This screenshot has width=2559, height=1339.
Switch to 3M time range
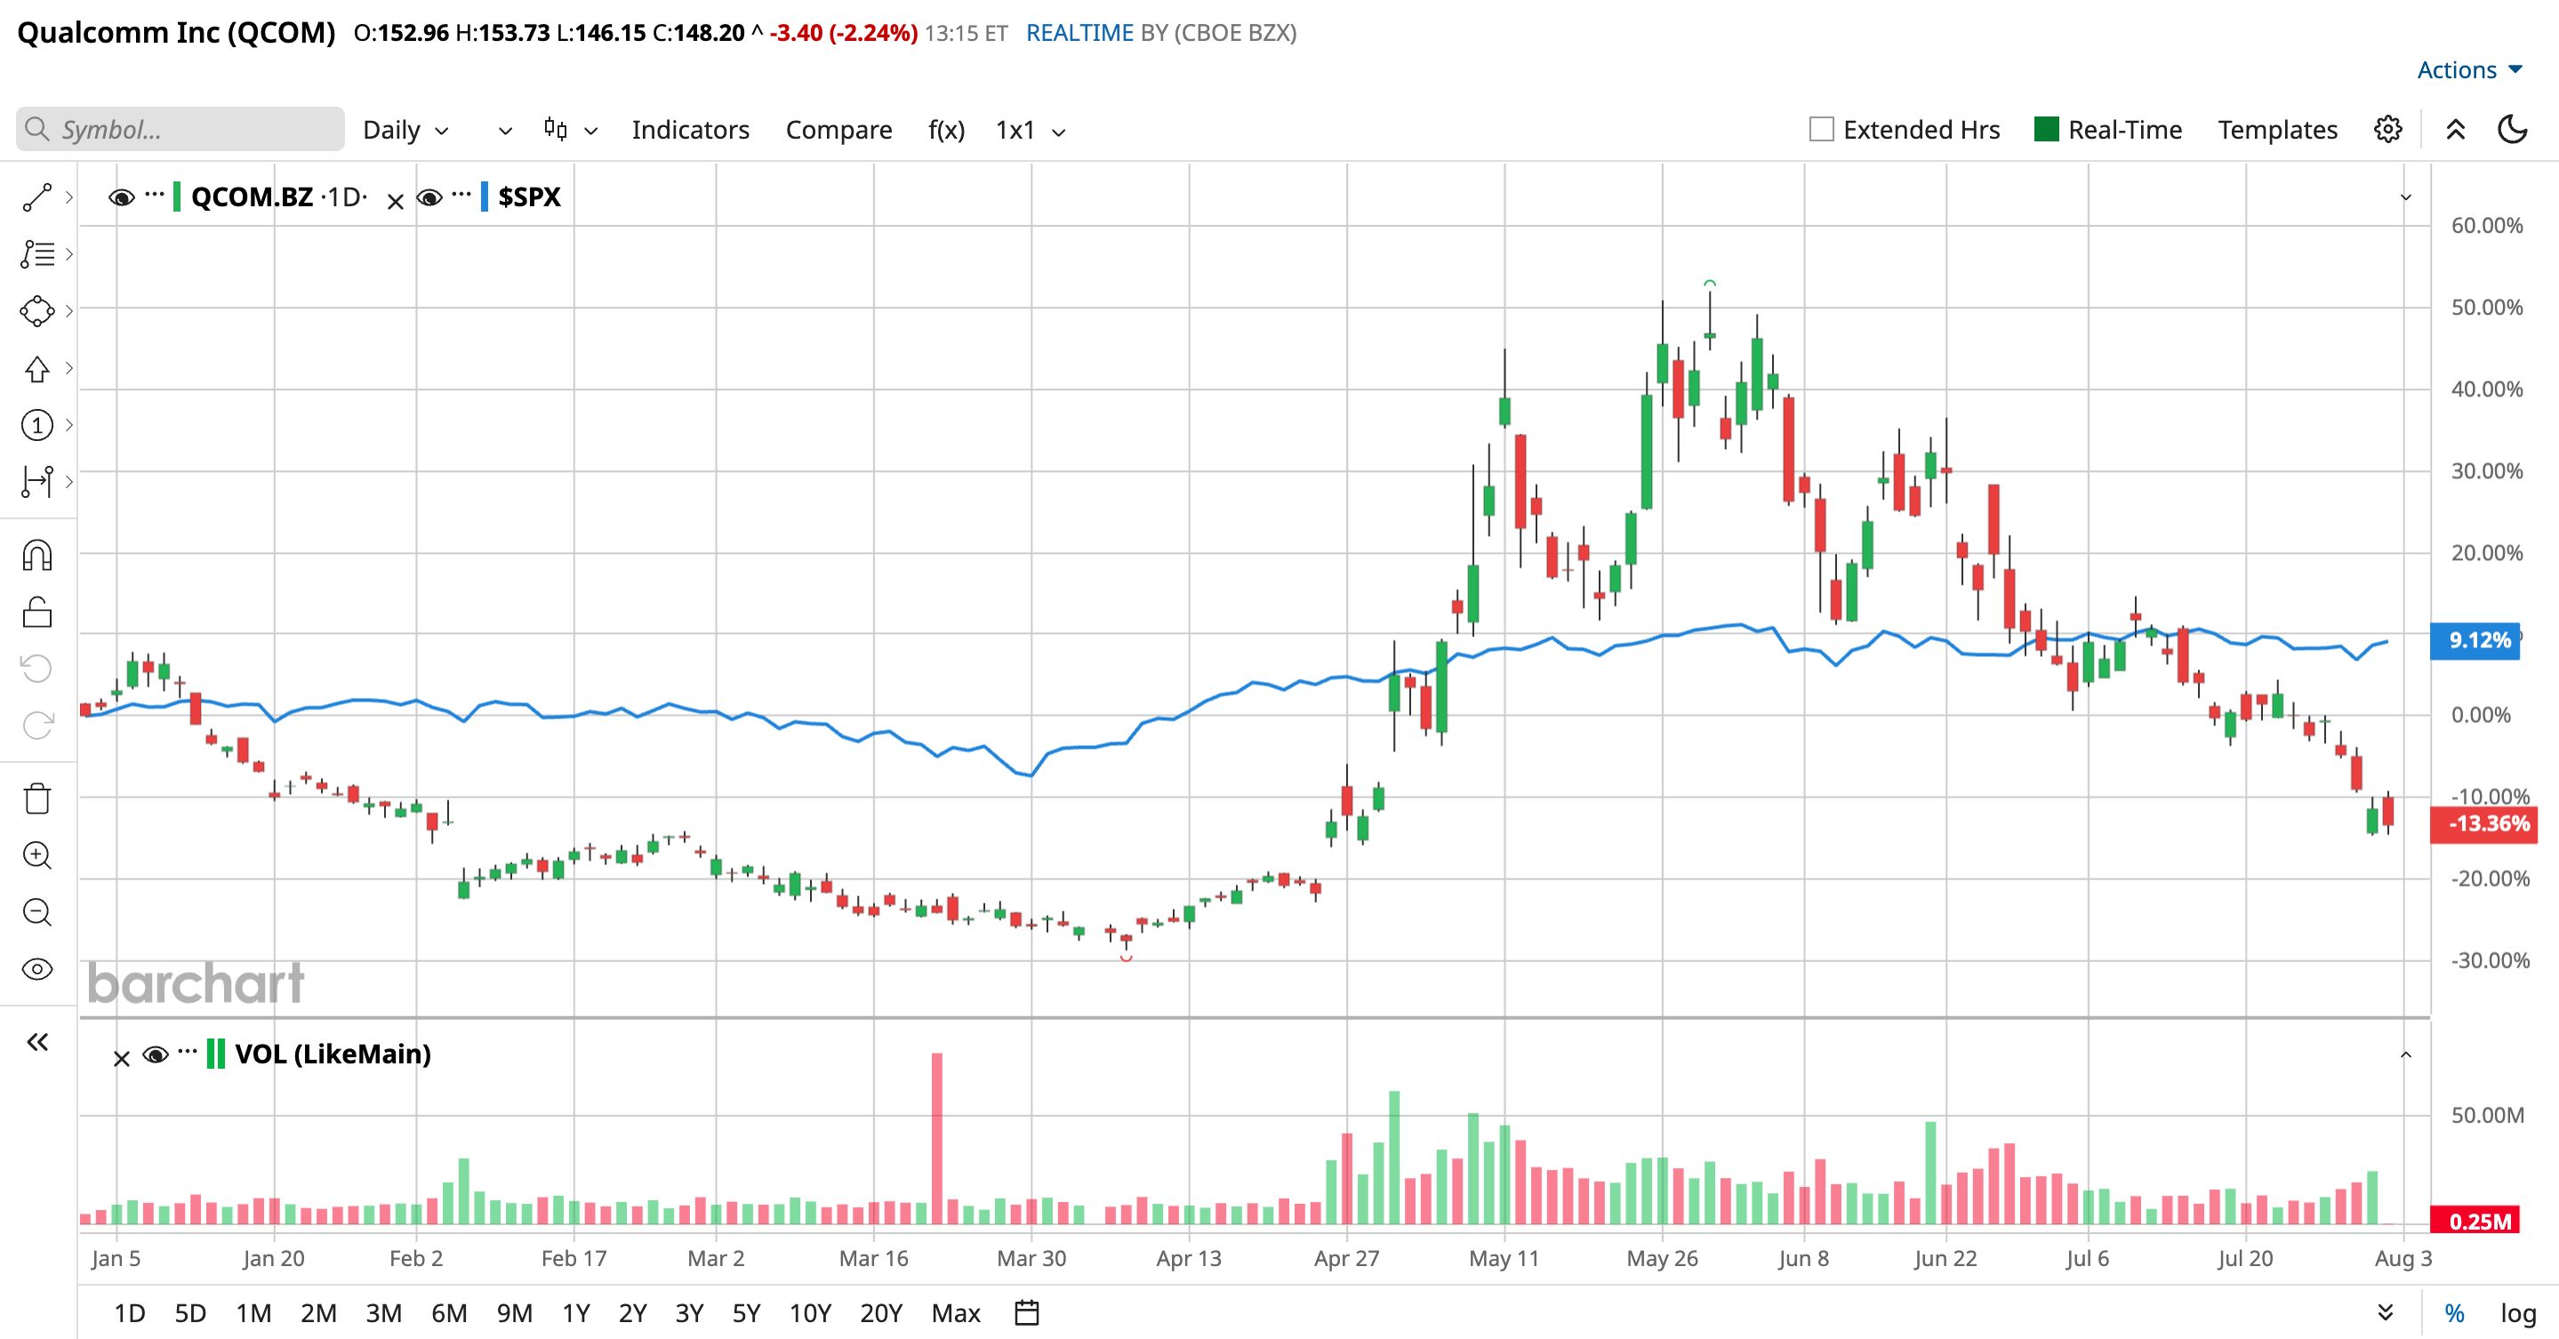click(383, 1313)
